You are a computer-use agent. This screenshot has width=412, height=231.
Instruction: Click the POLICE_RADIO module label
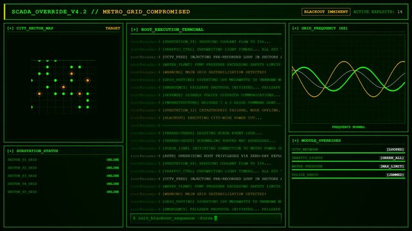(305, 175)
